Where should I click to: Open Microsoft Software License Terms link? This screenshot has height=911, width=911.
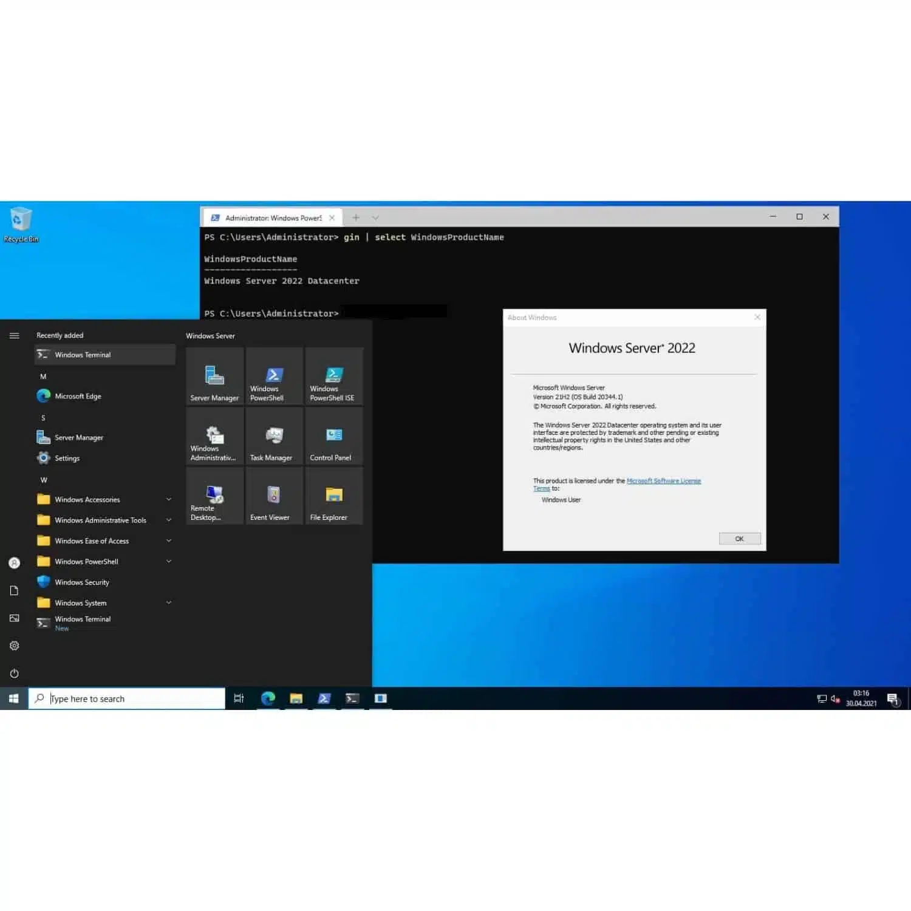point(663,481)
